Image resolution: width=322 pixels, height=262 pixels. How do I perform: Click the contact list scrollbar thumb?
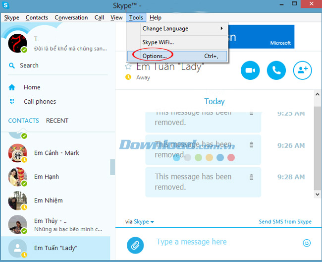click(x=112, y=167)
